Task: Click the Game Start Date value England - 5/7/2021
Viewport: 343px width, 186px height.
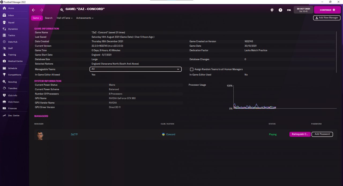Action: (x=102, y=55)
